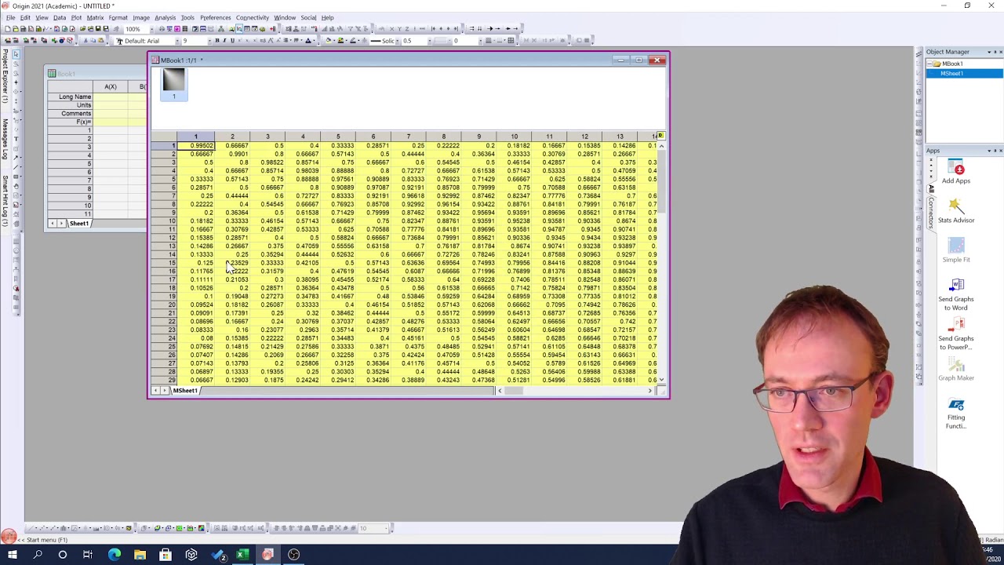Click the fill color bucket button
Screen dimensions: 1004x565
point(329,41)
